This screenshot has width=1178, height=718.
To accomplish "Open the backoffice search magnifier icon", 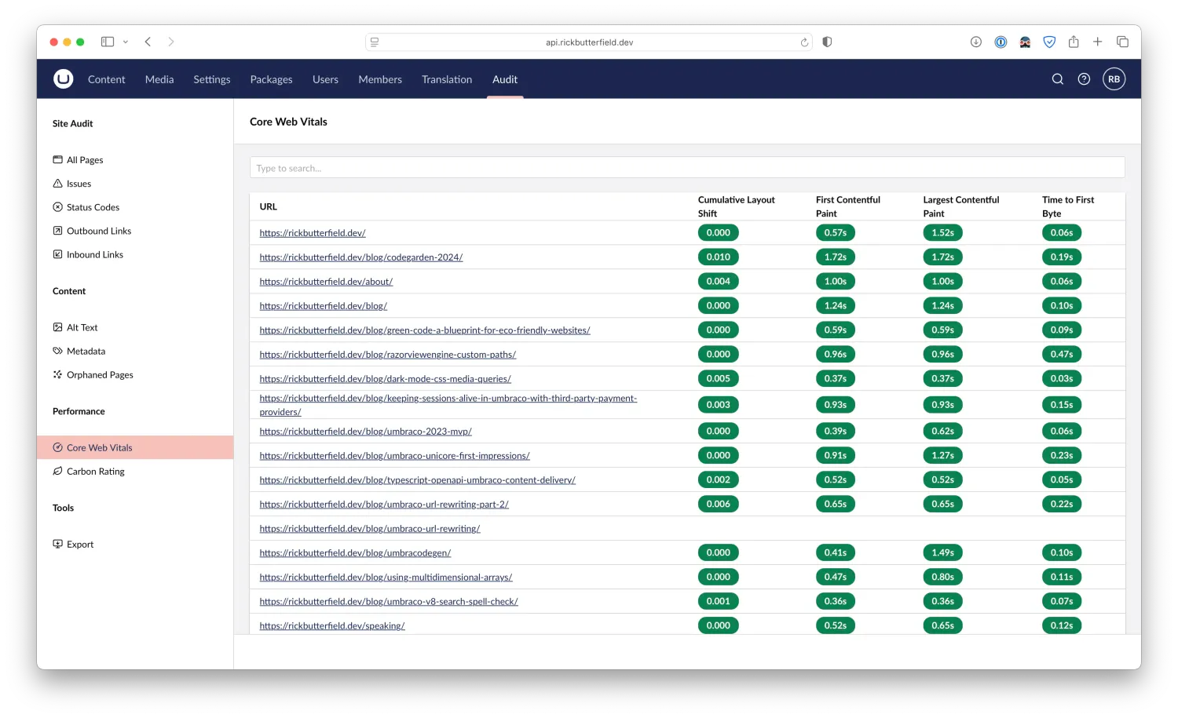I will (x=1057, y=78).
